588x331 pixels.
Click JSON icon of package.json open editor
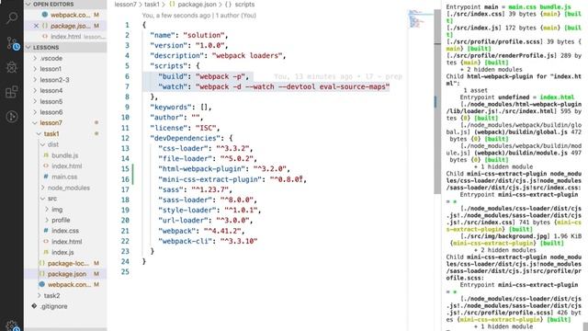pos(45,26)
